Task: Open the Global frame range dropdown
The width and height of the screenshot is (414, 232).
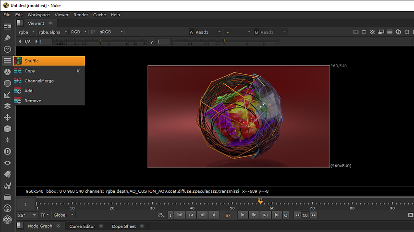Action: [x=63, y=215]
